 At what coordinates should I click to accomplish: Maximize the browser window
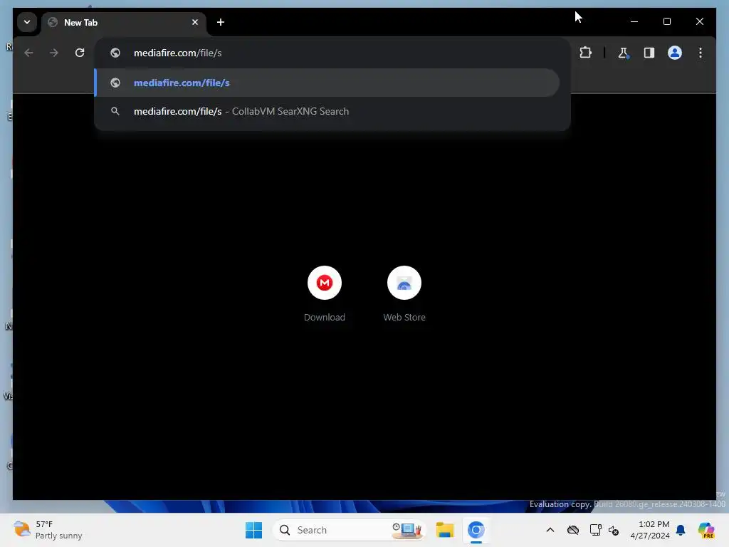tap(666, 21)
